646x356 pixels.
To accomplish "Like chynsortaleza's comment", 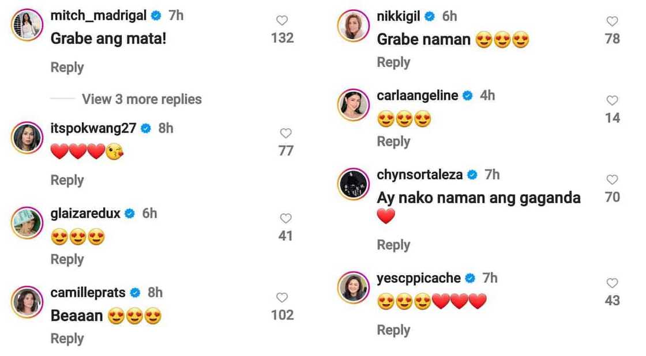I will [612, 180].
